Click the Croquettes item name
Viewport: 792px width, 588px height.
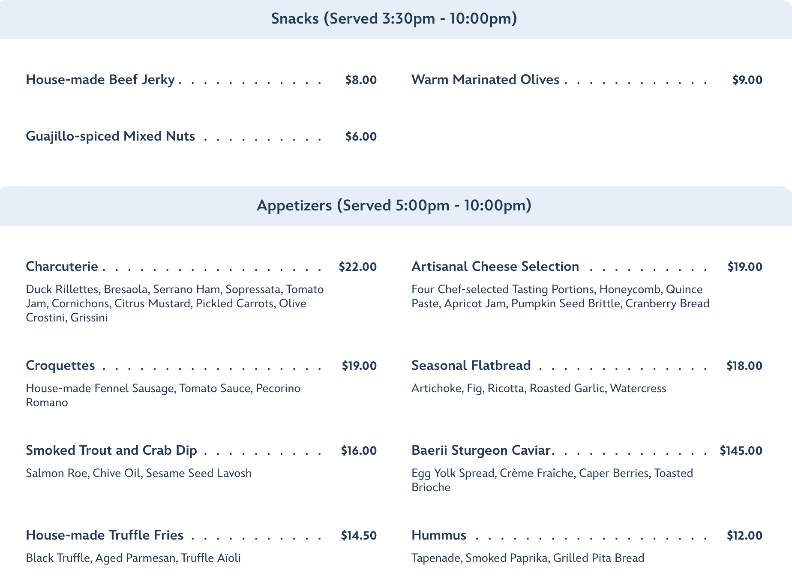coord(60,366)
